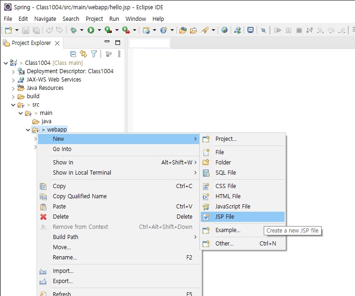
Task: Click the Suspend debug toolbar icon
Action: point(288,30)
